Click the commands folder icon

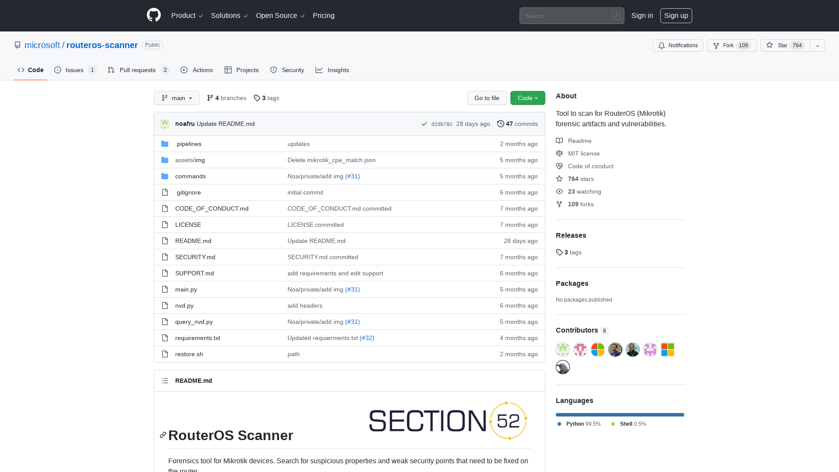pos(165,176)
